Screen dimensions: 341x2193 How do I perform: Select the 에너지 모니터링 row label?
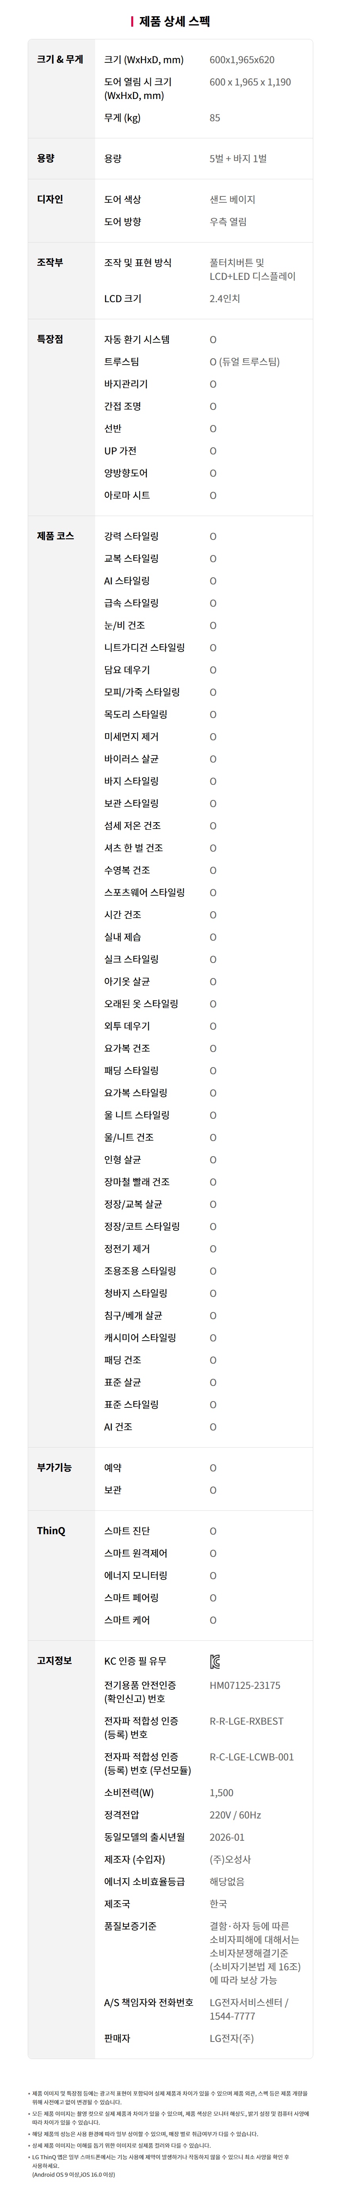coord(136,1575)
